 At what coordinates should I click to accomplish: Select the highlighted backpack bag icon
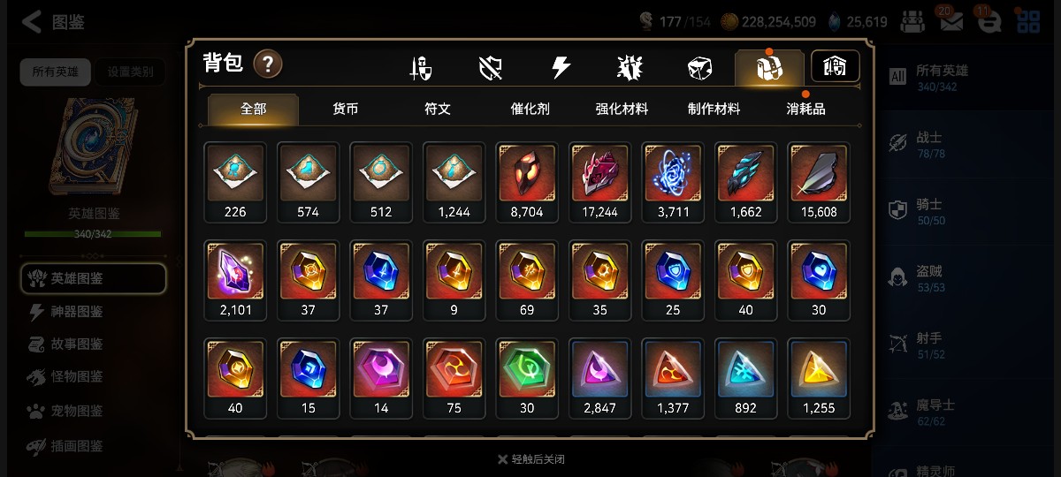(769, 68)
